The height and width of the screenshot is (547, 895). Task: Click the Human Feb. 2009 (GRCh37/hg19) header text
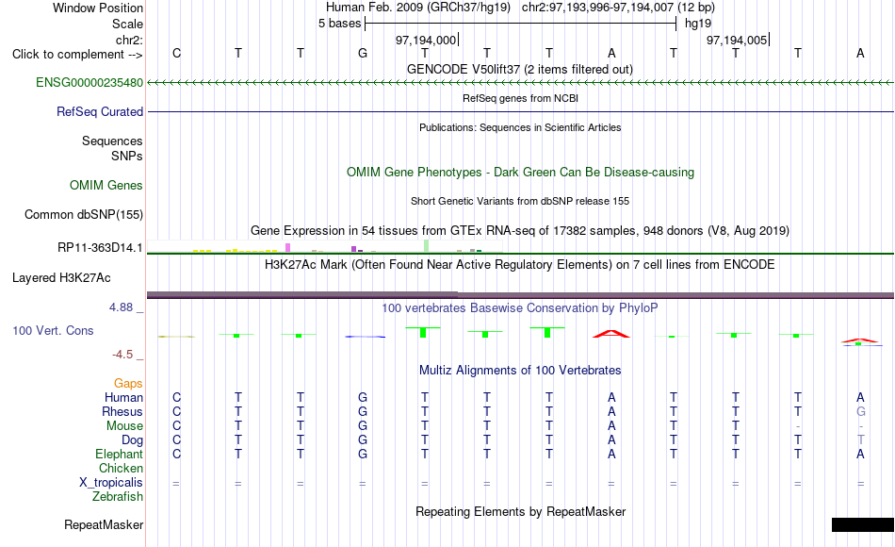417,8
